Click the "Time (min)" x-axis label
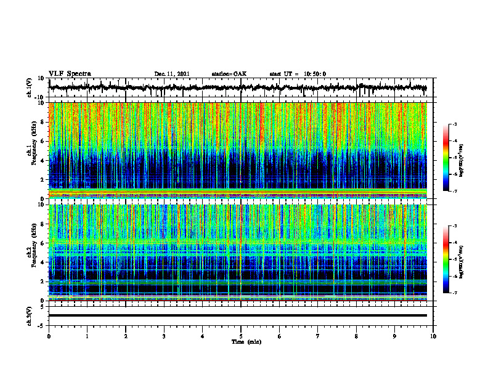The image size is (488, 377). [246, 342]
